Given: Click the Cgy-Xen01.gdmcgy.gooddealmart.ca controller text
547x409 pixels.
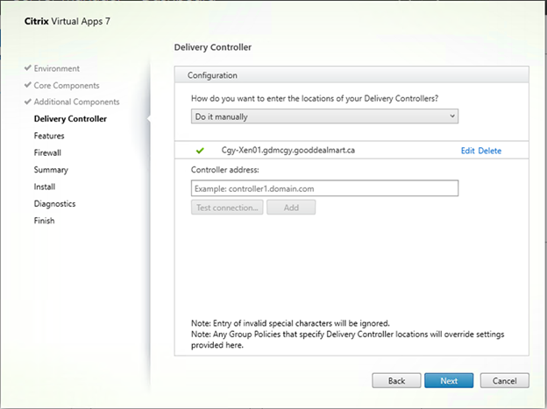Looking at the screenshot, I should tap(288, 151).
